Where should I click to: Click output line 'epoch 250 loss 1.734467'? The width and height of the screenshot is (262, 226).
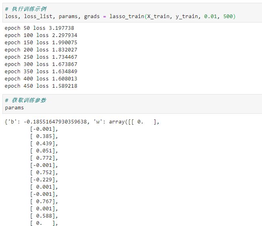click(x=41, y=57)
